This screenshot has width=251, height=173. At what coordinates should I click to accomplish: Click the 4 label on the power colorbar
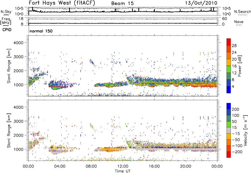pos(233,87)
